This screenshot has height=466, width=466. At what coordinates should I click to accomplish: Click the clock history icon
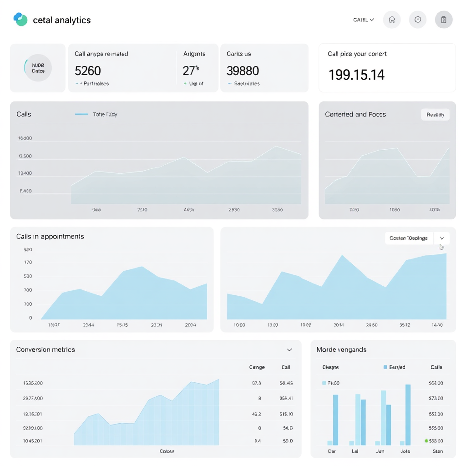pyautogui.click(x=418, y=20)
